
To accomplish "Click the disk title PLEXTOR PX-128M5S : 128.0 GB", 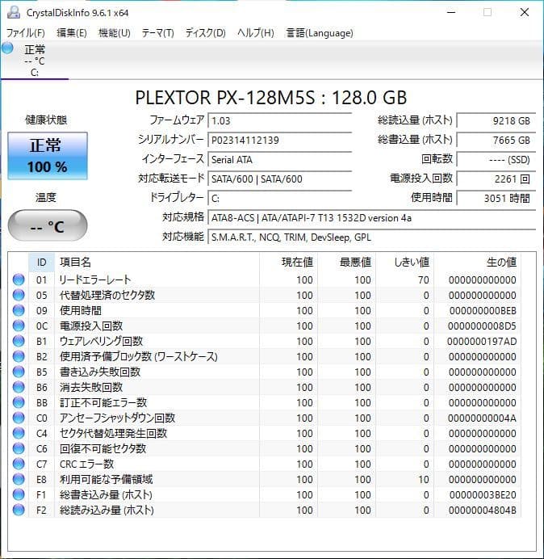I will (271, 97).
